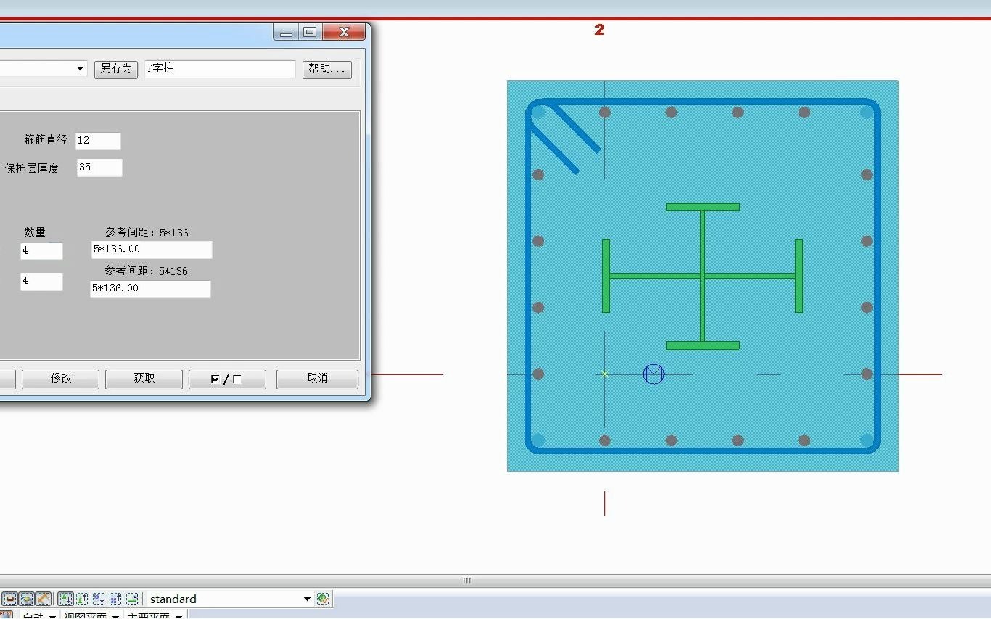This screenshot has height=619, width=991.
Task: Click the splitter grip on the bottom pane divider
Action: tap(466, 580)
